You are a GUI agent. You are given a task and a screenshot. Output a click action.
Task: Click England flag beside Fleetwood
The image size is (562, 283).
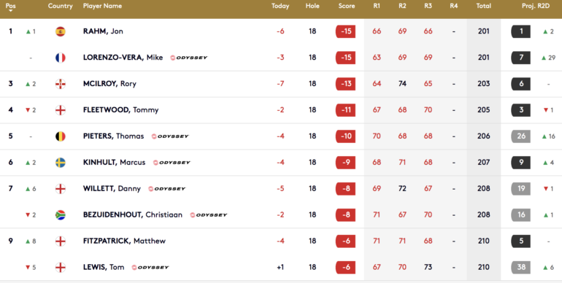click(61, 110)
